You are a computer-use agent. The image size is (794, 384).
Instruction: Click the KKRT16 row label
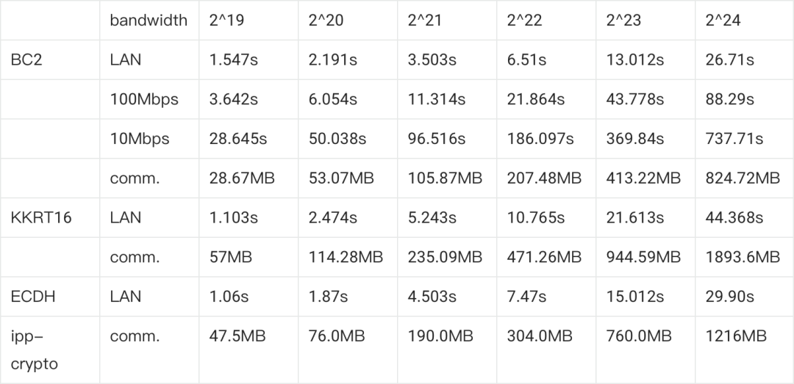pos(41,217)
